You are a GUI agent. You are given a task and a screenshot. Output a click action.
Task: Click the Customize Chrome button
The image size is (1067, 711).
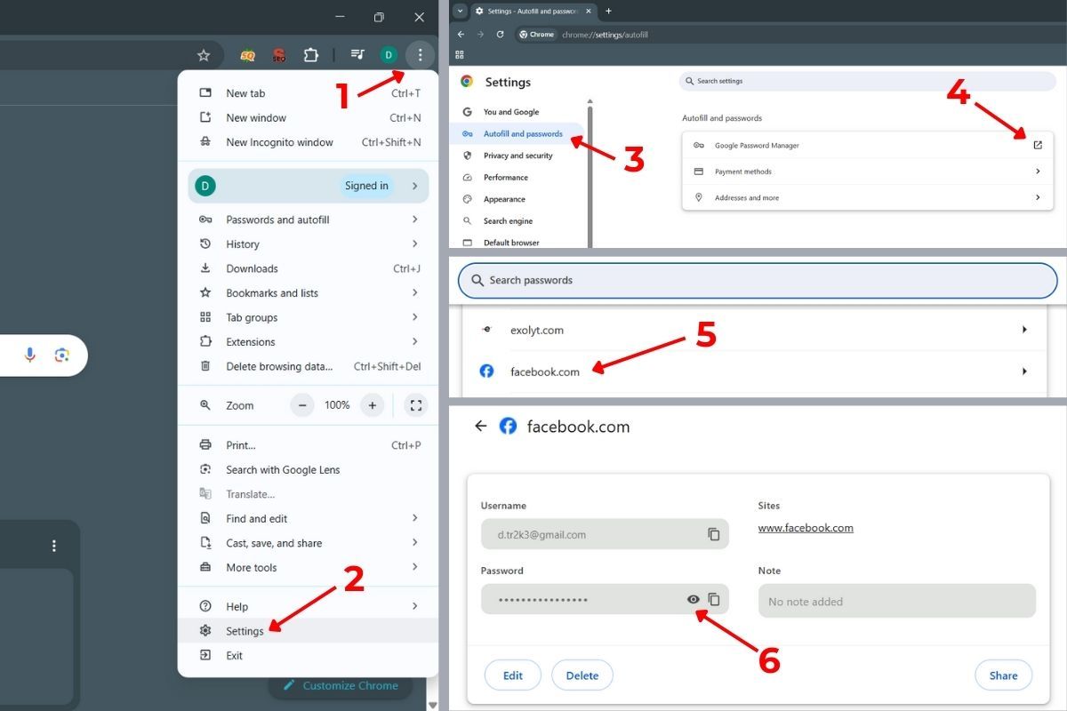pyautogui.click(x=342, y=685)
